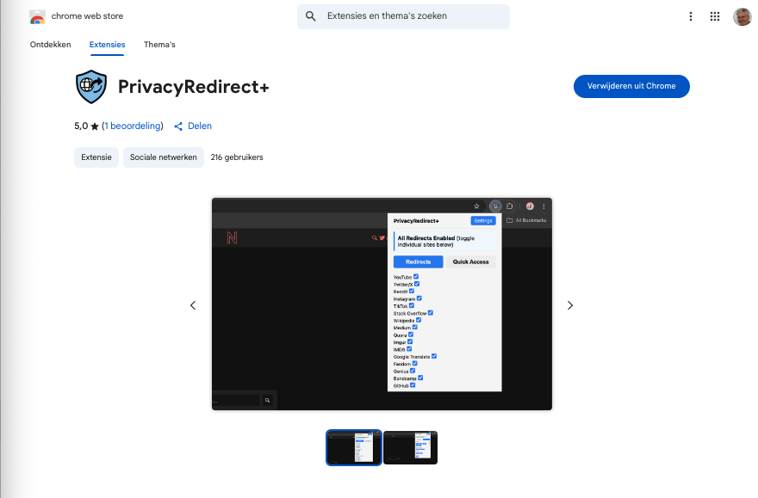758x498 pixels.
Task: Click the Google account profile avatar
Action: pyautogui.click(x=742, y=16)
